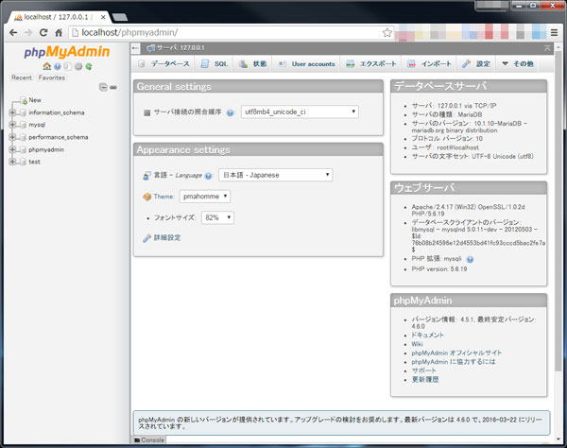Screen dimensions: 567x448
Task: Open navigation panel settings gear icon
Action: (78, 66)
